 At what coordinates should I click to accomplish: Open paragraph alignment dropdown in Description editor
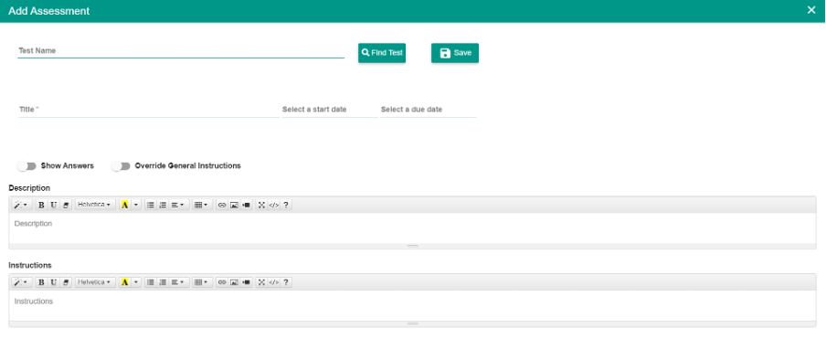coord(178,205)
